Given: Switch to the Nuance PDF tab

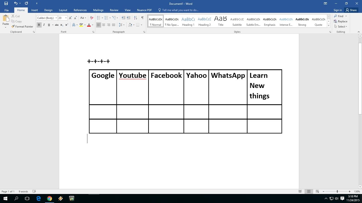Looking at the screenshot, I should [x=144, y=10].
